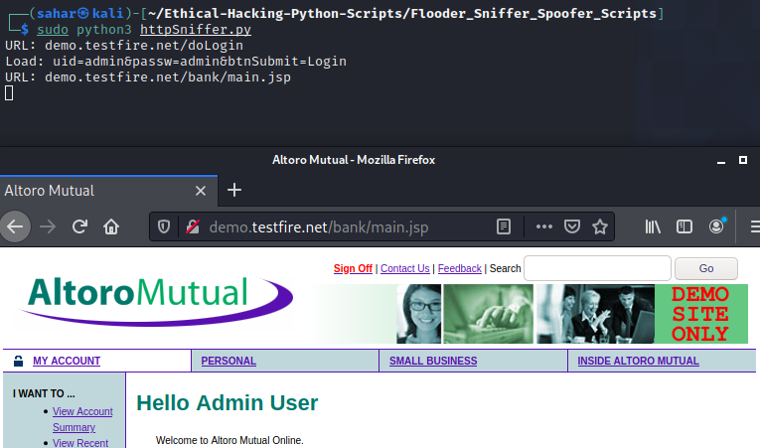Go back with Firefox back arrow
Screen dimensions: 760x448
[15, 226]
